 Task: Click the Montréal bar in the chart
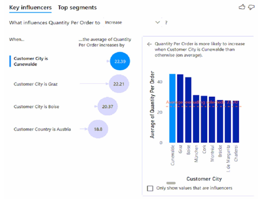point(212,120)
